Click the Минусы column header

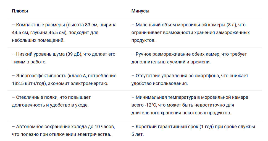[140, 11]
